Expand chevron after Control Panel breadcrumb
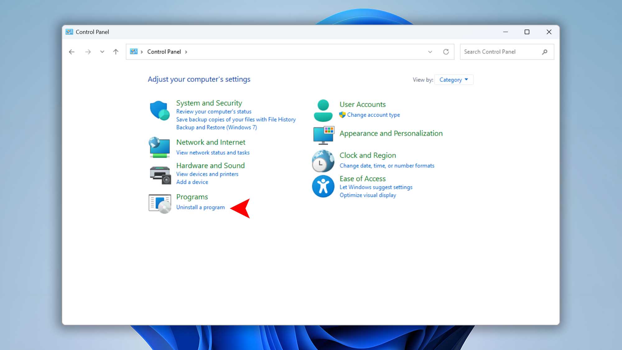622x350 pixels. [186, 52]
